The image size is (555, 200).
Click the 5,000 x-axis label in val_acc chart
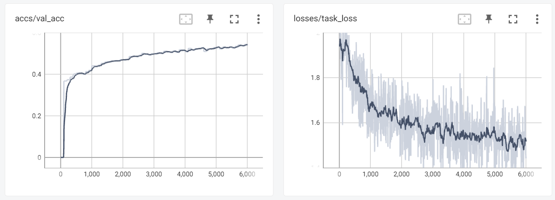coord(216,174)
